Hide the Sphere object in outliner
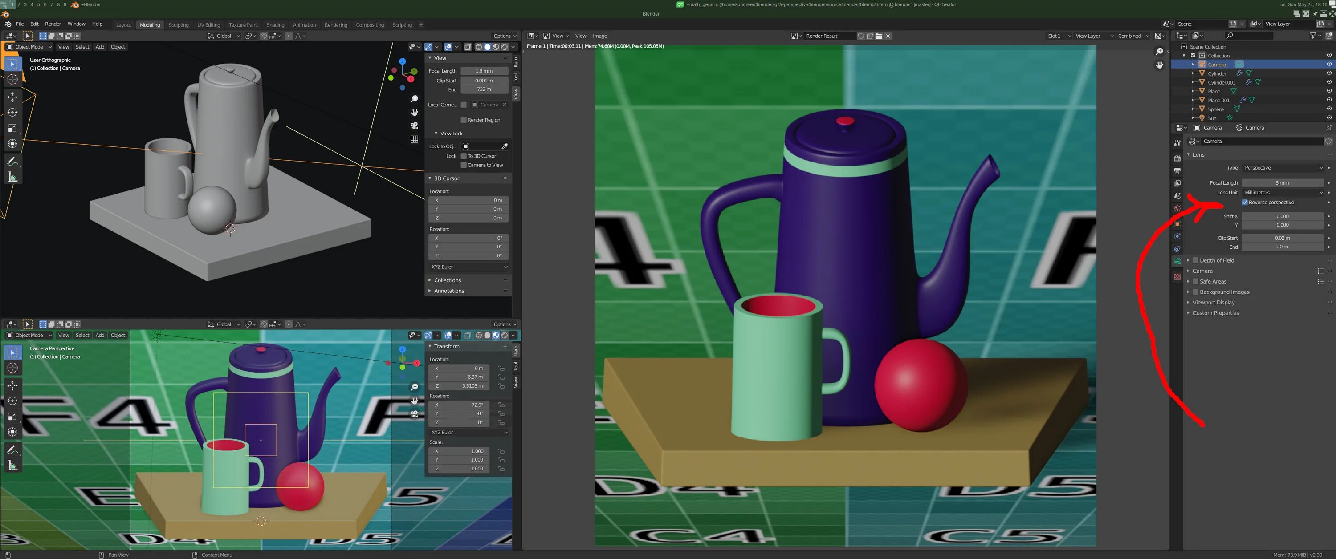 point(1329,109)
